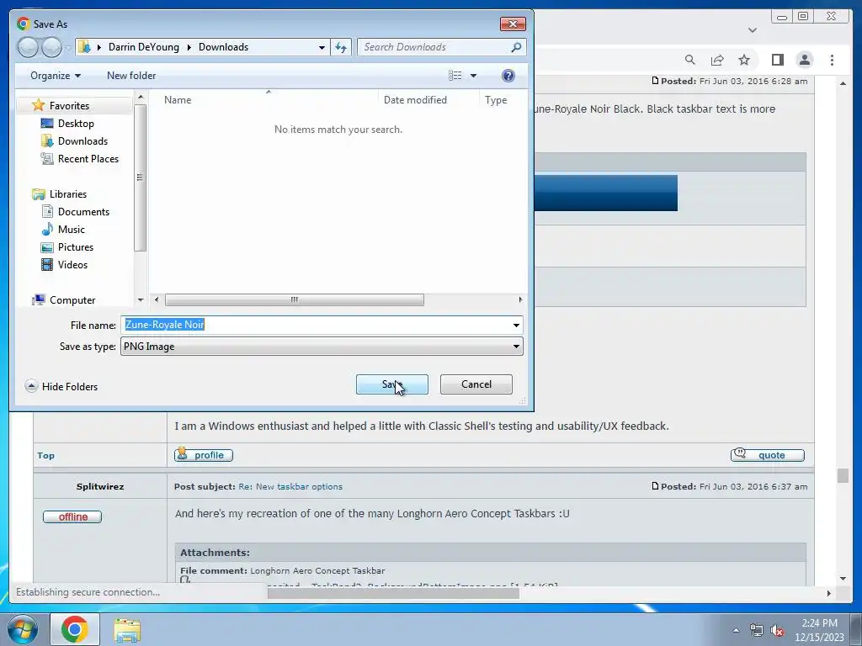Sort by Type column header
Image resolution: width=862 pixels, height=646 pixels.
(495, 100)
